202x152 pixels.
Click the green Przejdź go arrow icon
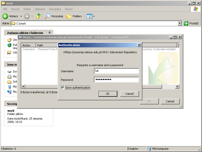pos(186,23)
